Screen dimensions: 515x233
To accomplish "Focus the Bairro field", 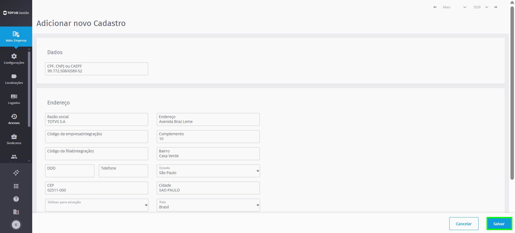I will [x=208, y=154].
